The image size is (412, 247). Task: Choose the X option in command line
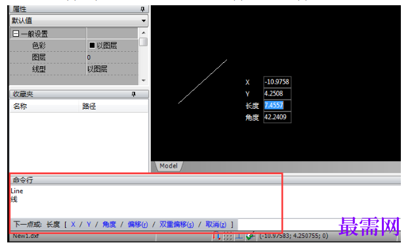pos(73,225)
